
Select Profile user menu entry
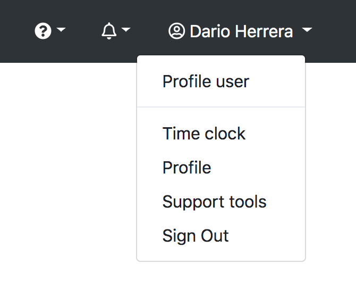point(221,81)
